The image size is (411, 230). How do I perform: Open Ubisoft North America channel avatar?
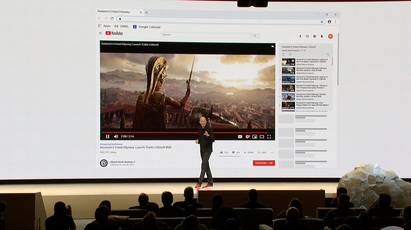click(104, 163)
